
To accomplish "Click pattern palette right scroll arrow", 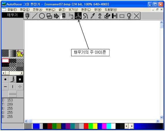I will coord(22,73).
